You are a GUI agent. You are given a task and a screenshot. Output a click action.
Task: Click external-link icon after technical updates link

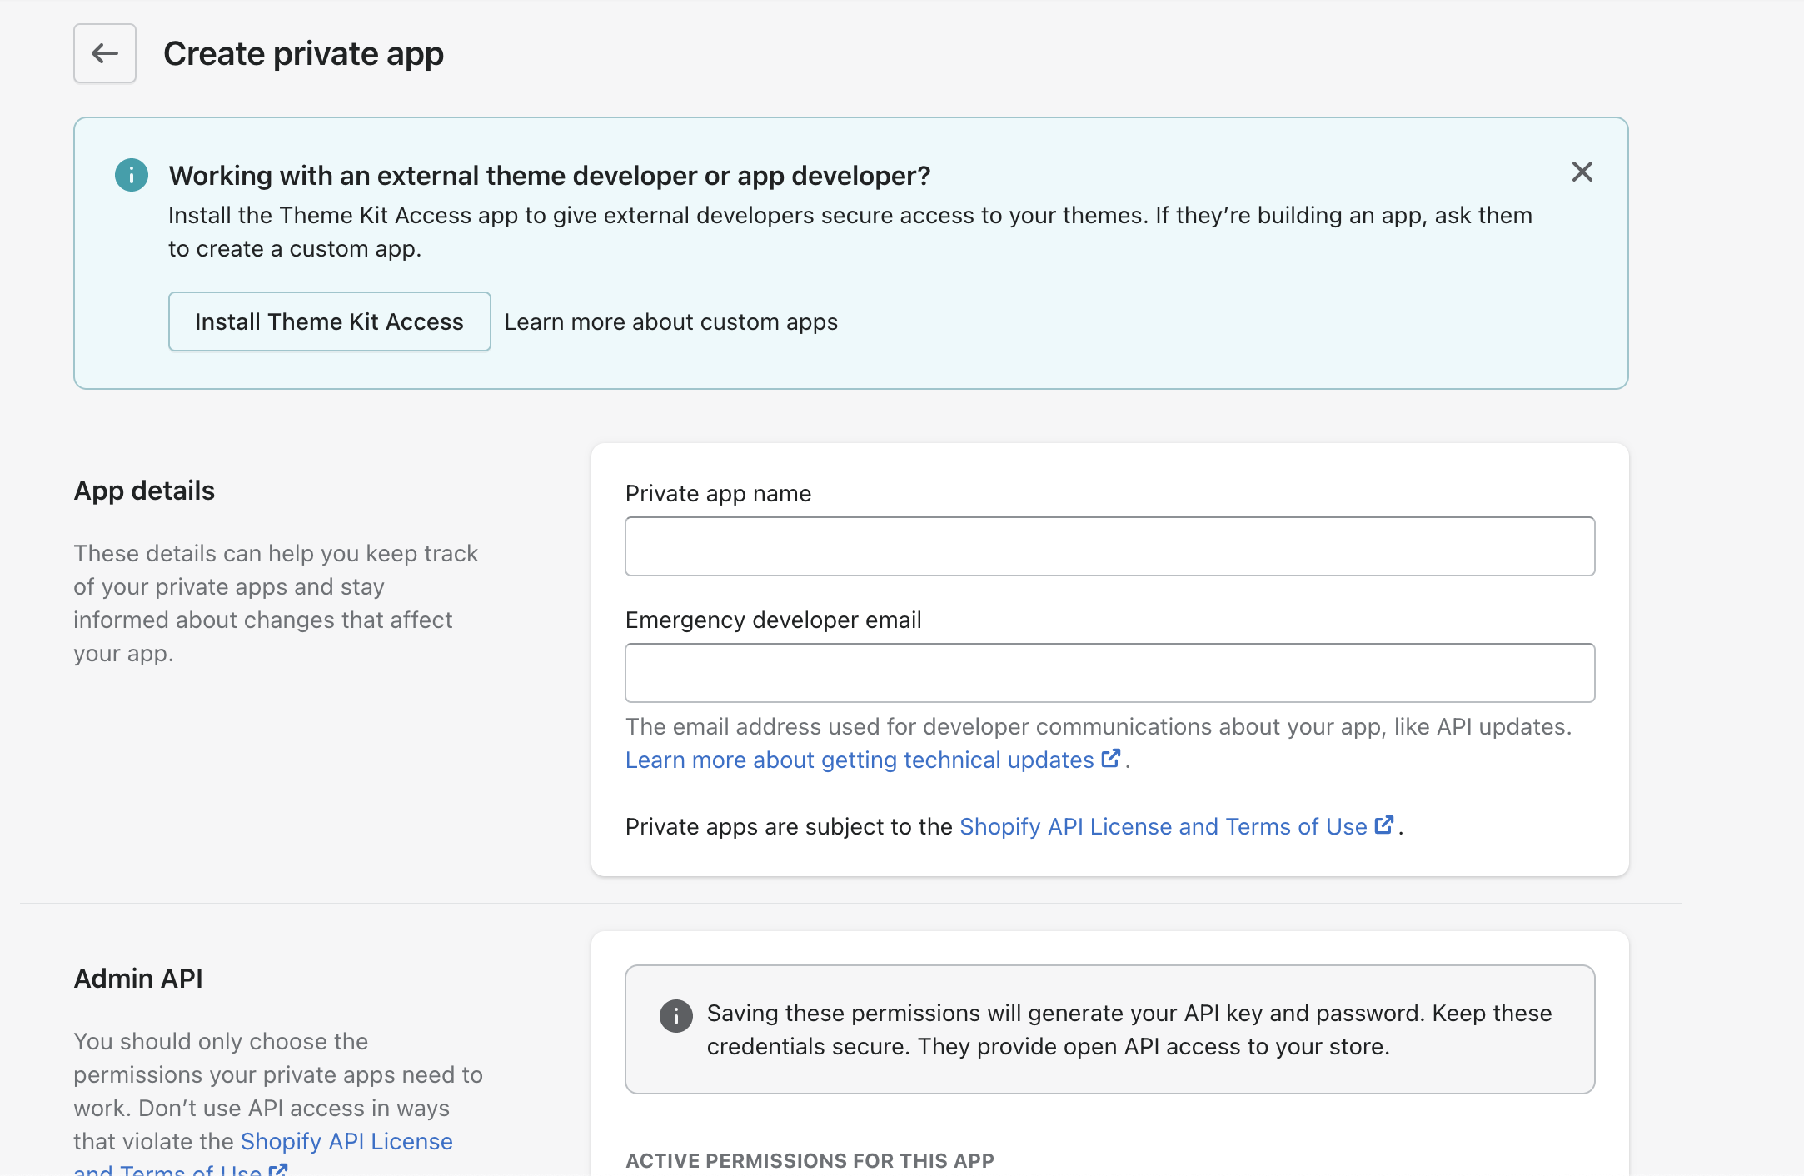coord(1110,759)
